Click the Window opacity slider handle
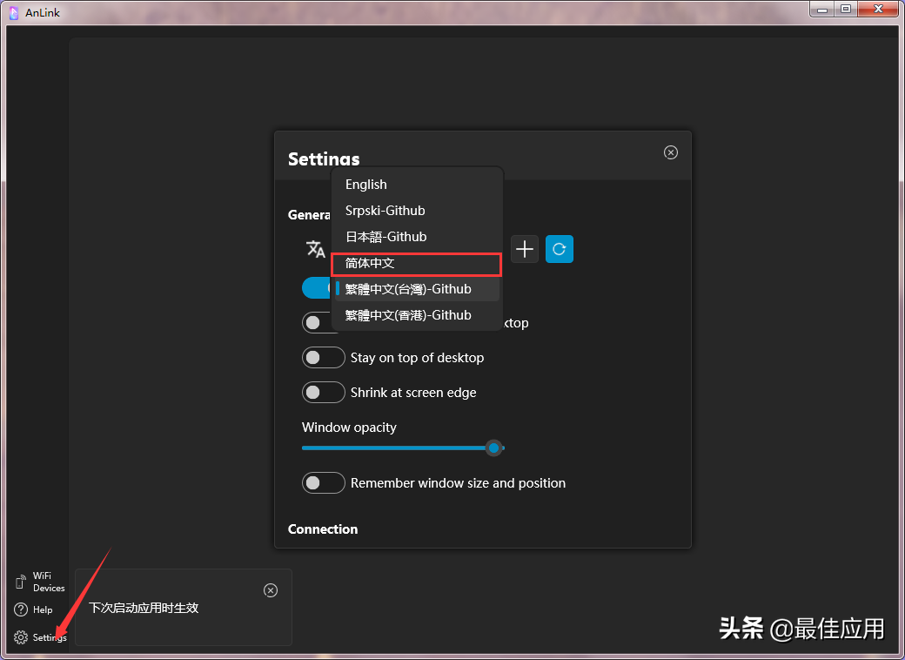Screen dimensions: 905x660 pyautogui.click(x=493, y=448)
